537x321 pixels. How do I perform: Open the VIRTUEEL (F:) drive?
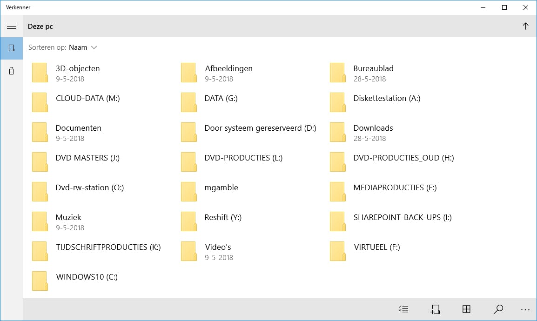click(x=376, y=247)
